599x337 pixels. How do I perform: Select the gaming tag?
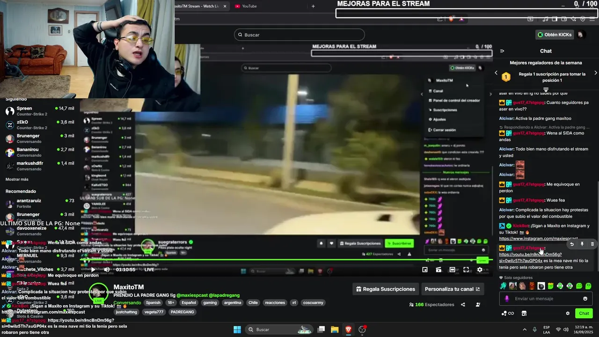click(x=210, y=302)
